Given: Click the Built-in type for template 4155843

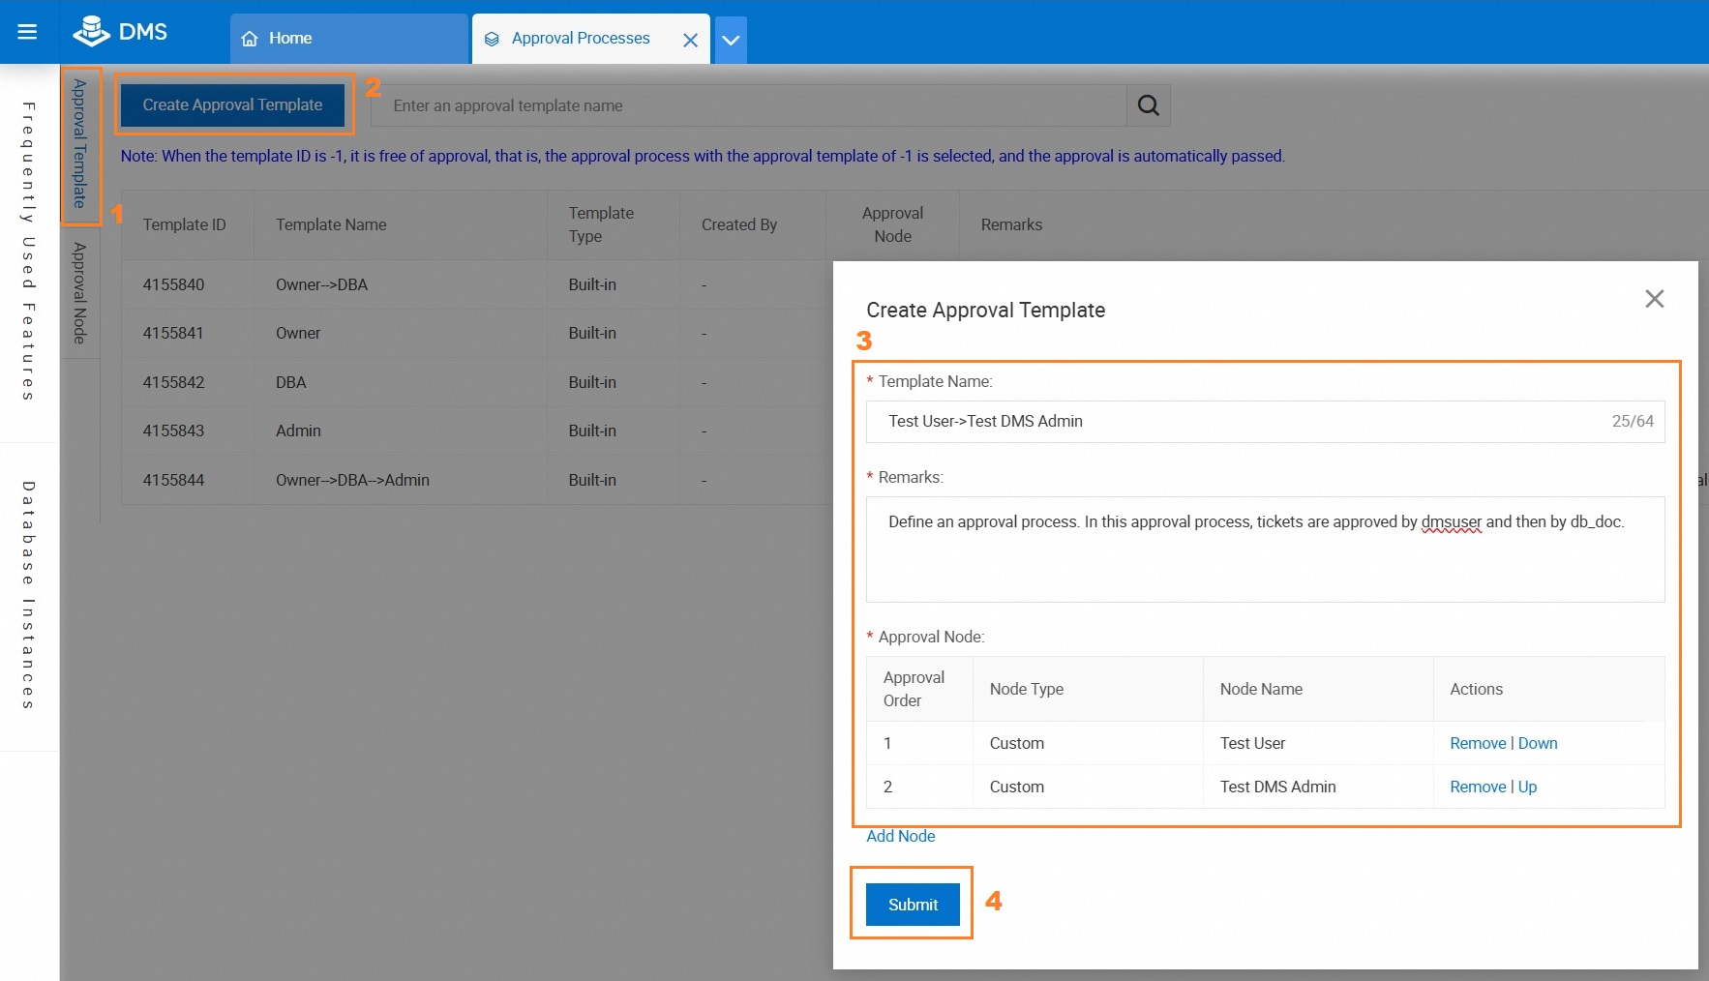Looking at the screenshot, I should point(592,431).
